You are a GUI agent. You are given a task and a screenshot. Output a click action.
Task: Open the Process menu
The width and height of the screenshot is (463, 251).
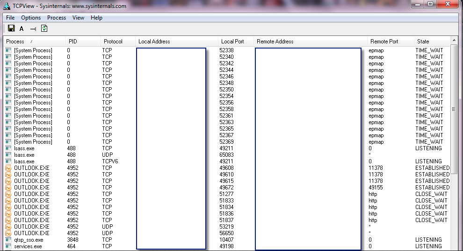pos(57,18)
